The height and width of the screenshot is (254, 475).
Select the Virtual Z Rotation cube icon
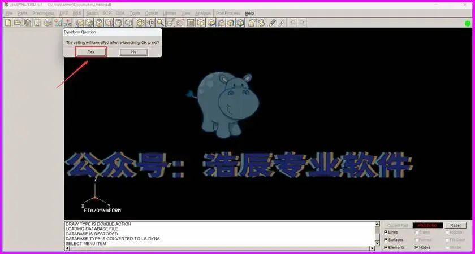click(99, 23)
